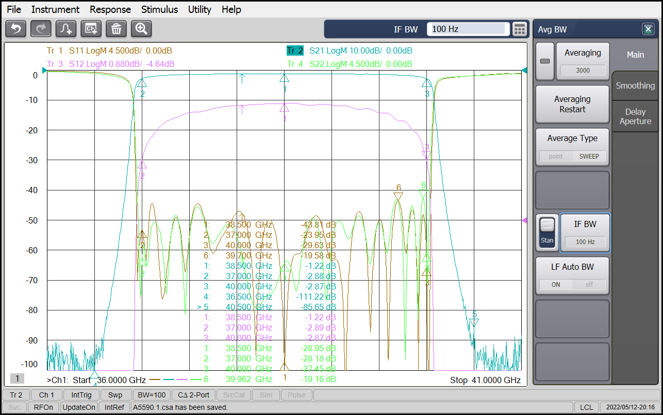Toggle LF Auto BW on or off
This screenshot has width=663, height=415.
click(x=572, y=284)
